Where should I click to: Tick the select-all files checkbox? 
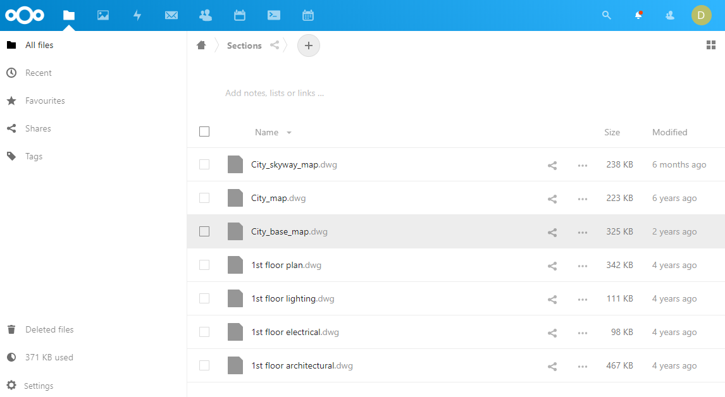tap(204, 131)
